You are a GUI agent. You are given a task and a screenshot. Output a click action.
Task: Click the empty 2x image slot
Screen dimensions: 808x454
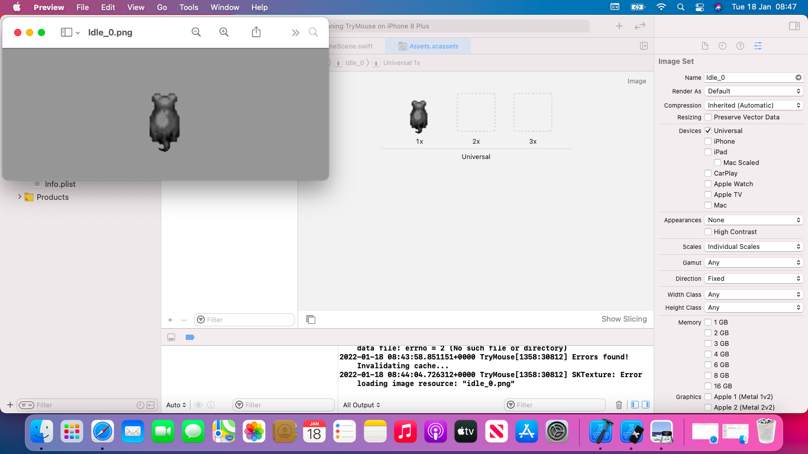476,112
